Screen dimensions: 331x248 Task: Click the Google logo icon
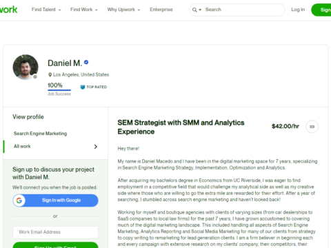pos(19,200)
